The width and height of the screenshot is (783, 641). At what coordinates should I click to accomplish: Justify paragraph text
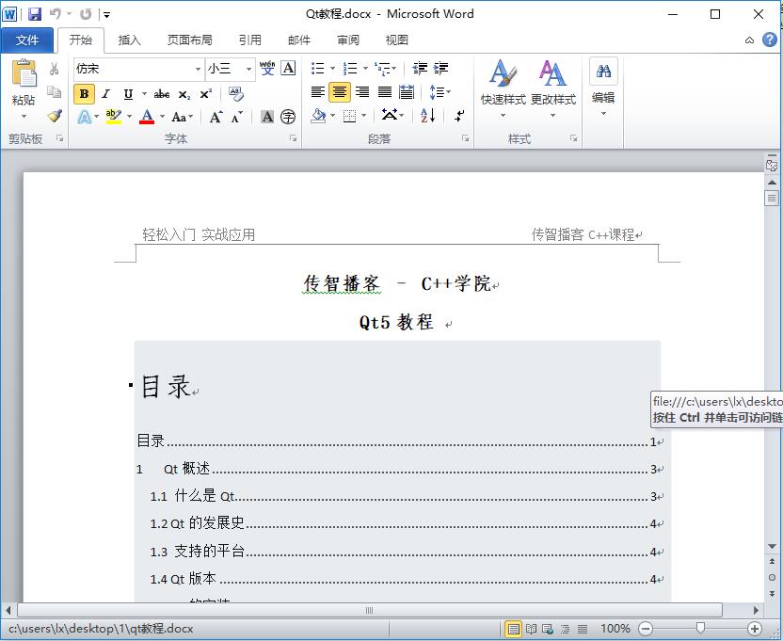click(385, 92)
